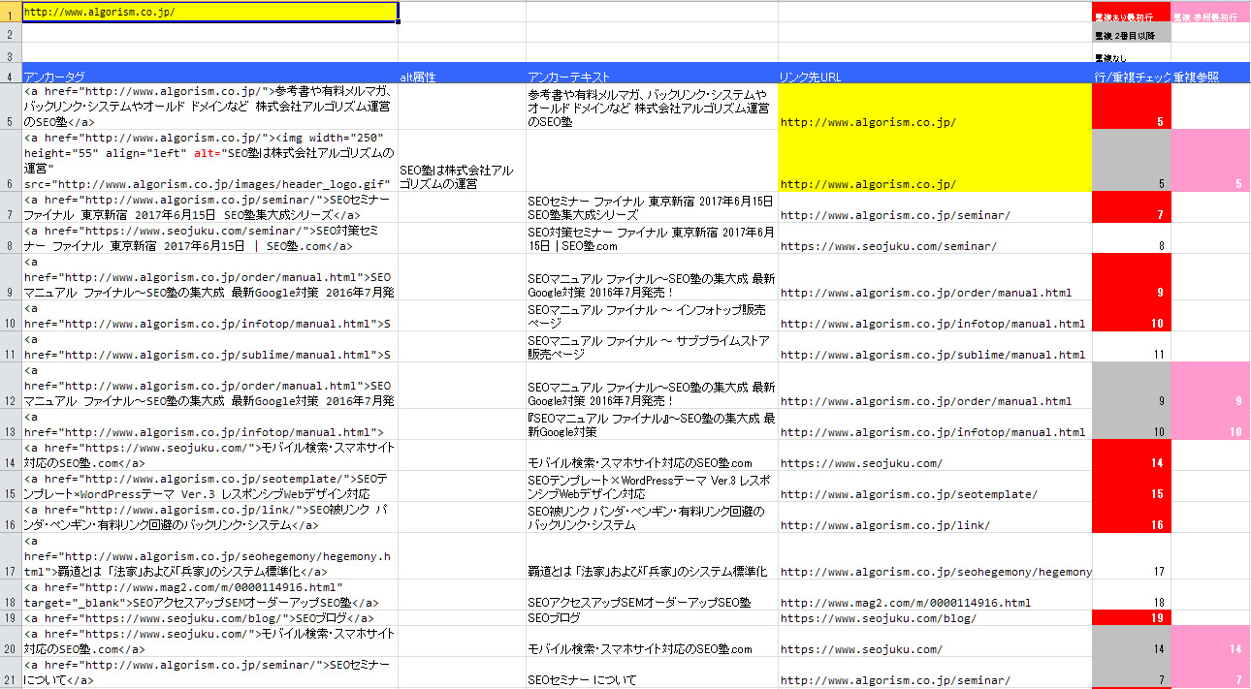The image size is (1251, 689).
Task: Click the yellow URL cell in row 6
Action: click(x=935, y=161)
